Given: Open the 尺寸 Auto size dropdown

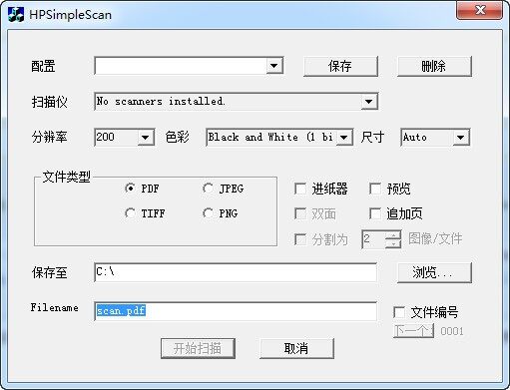Looking at the screenshot, I should pyautogui.click(x=460, y=137).
